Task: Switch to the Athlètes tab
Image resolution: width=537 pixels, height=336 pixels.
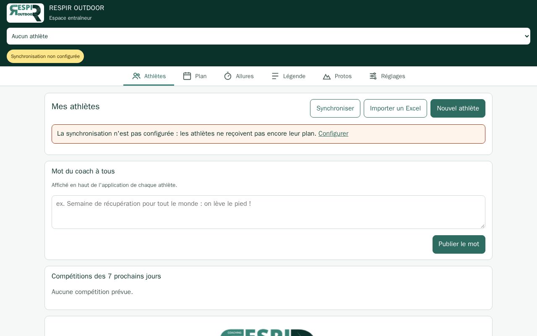Action: 149,76
